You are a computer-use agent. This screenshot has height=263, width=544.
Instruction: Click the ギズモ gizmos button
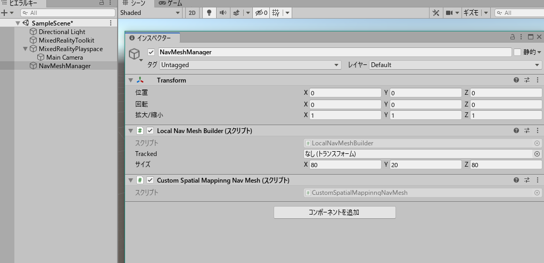pos(471,13)
